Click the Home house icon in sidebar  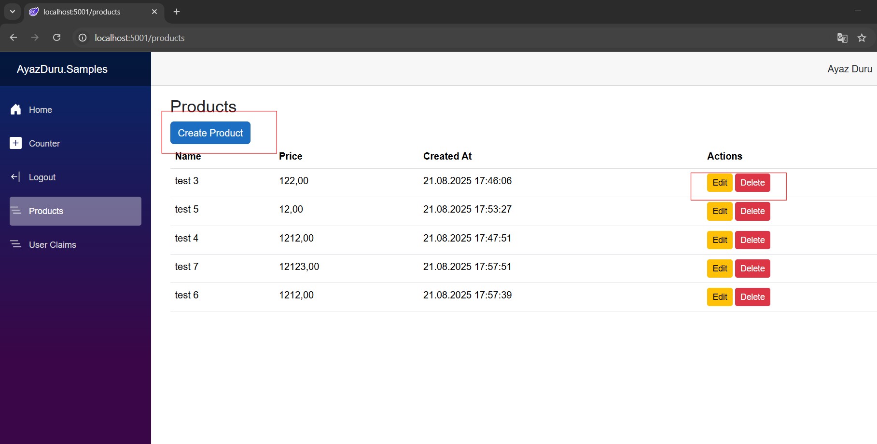16,109
